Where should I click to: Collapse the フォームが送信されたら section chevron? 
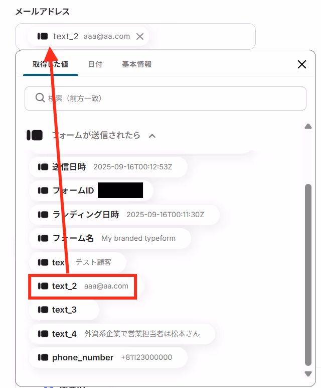click(x=152, y=136)
